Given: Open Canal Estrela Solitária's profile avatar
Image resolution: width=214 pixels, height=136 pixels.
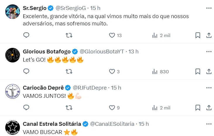Looking at the screenshot, I should 13,128.
